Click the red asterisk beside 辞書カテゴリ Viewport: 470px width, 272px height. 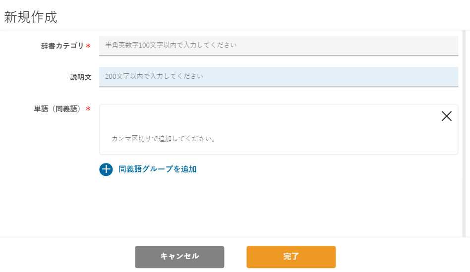click(88, 46)
